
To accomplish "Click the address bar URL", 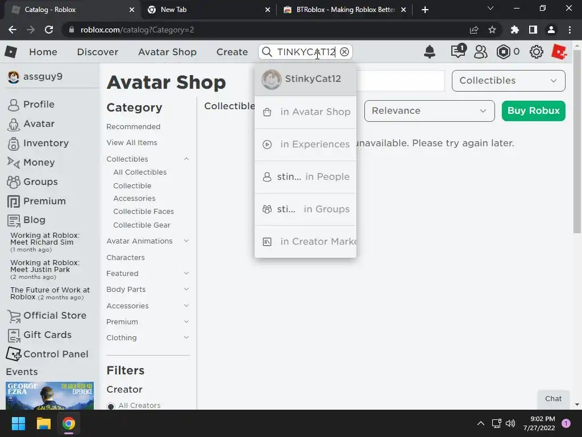I will tap(138, 30).
